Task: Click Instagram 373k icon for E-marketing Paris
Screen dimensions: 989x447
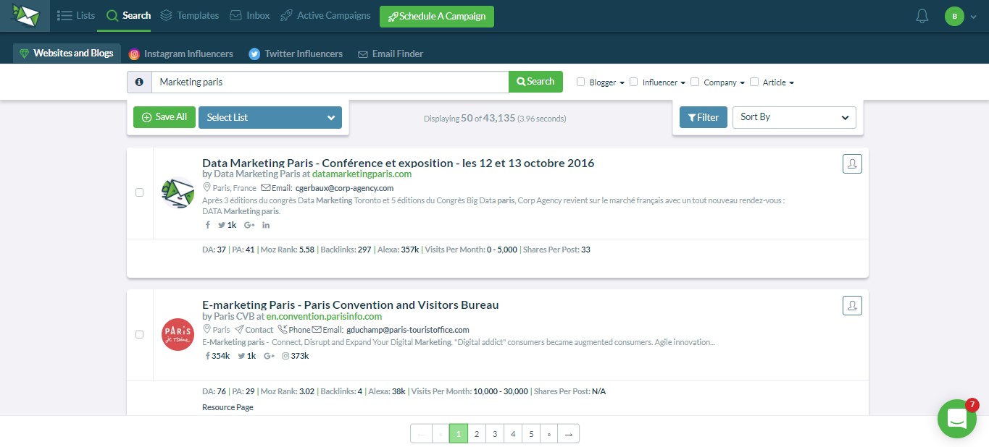Action: tap(296, 356)
